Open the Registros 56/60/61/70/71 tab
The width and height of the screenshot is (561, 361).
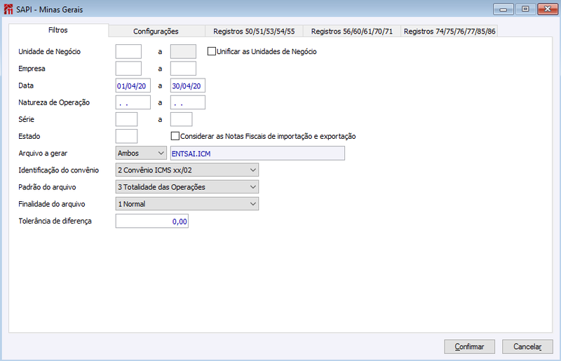pos(352,31)
